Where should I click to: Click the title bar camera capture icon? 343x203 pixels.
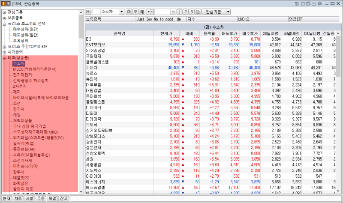pos(314,3)
